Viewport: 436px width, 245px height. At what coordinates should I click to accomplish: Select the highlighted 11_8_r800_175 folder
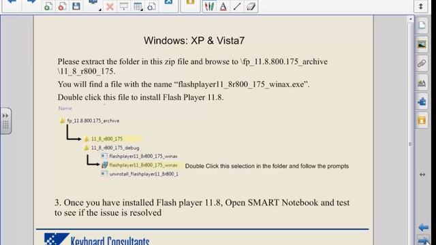104,139
